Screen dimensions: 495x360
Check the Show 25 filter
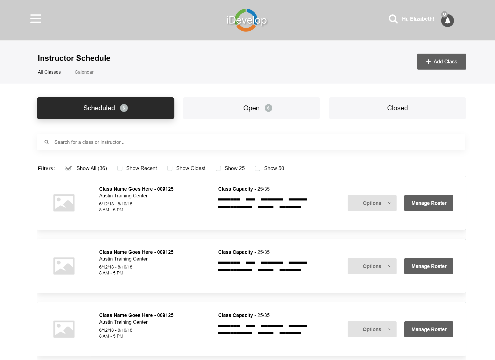coord(218,168)
